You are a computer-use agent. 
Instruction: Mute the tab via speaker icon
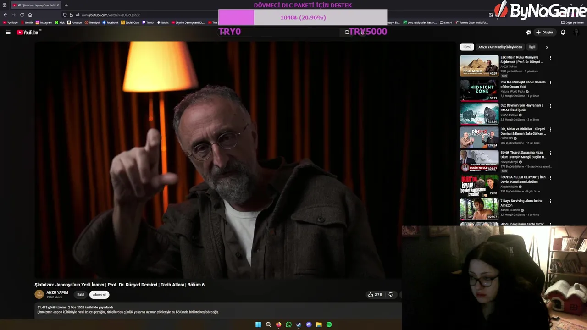pos(19,5)
